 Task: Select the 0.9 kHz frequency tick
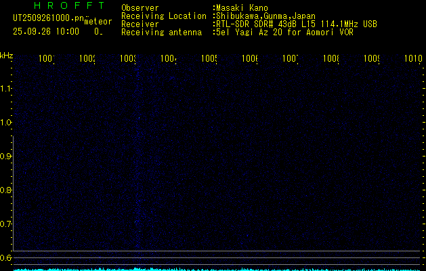click(x=6, y=157)
